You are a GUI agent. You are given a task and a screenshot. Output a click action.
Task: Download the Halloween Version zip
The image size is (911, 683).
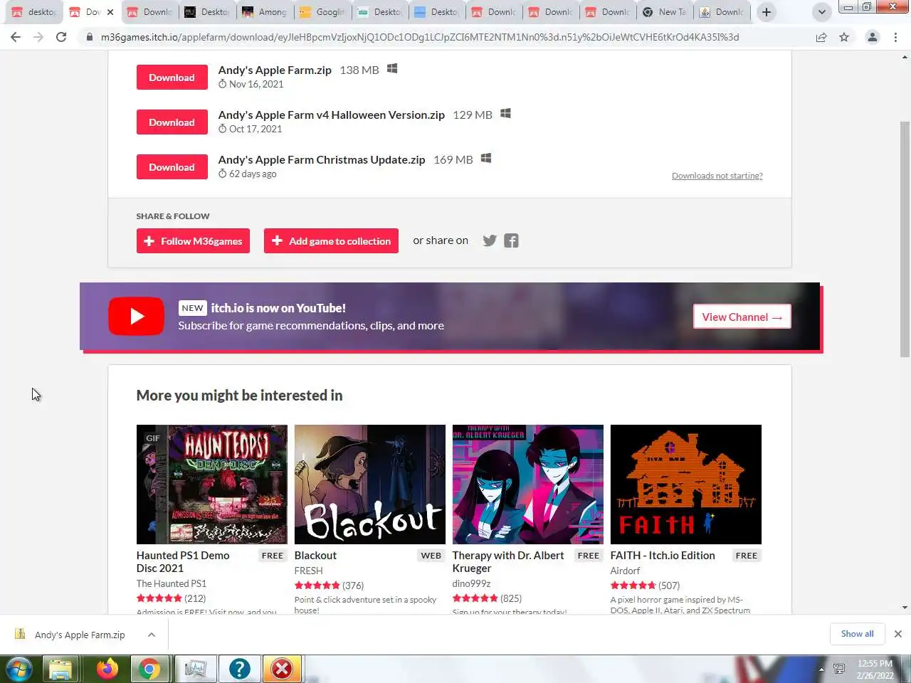[172, 122]
